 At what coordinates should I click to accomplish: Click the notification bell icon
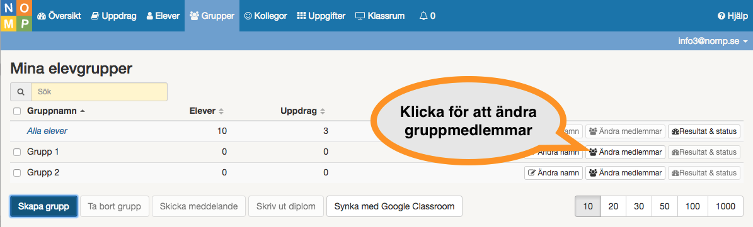click(x=423, y=16)
